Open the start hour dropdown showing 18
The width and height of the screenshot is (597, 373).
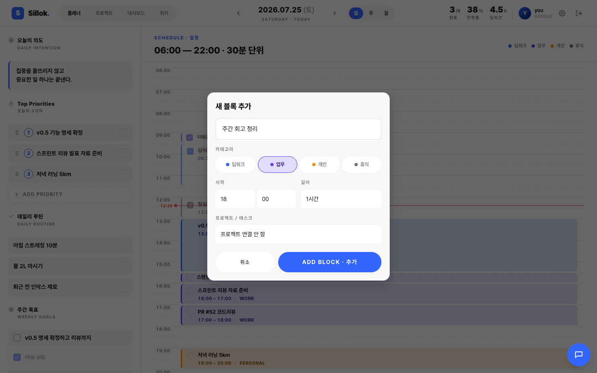pyautogui.click(x=235, y=199)
